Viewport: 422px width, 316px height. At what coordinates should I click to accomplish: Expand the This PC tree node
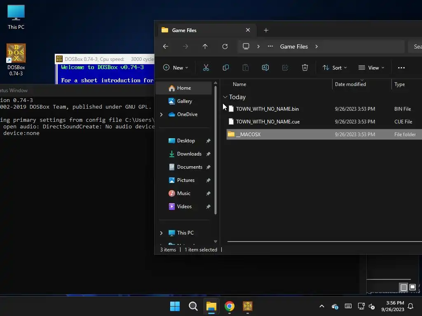coord(161,233)
